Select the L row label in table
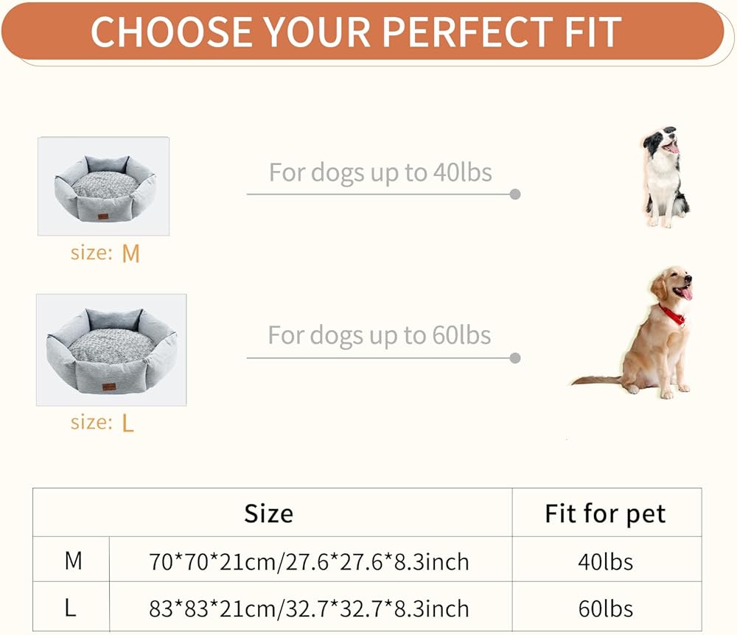The height and width of the screenshot is (635, 737). 71,608
